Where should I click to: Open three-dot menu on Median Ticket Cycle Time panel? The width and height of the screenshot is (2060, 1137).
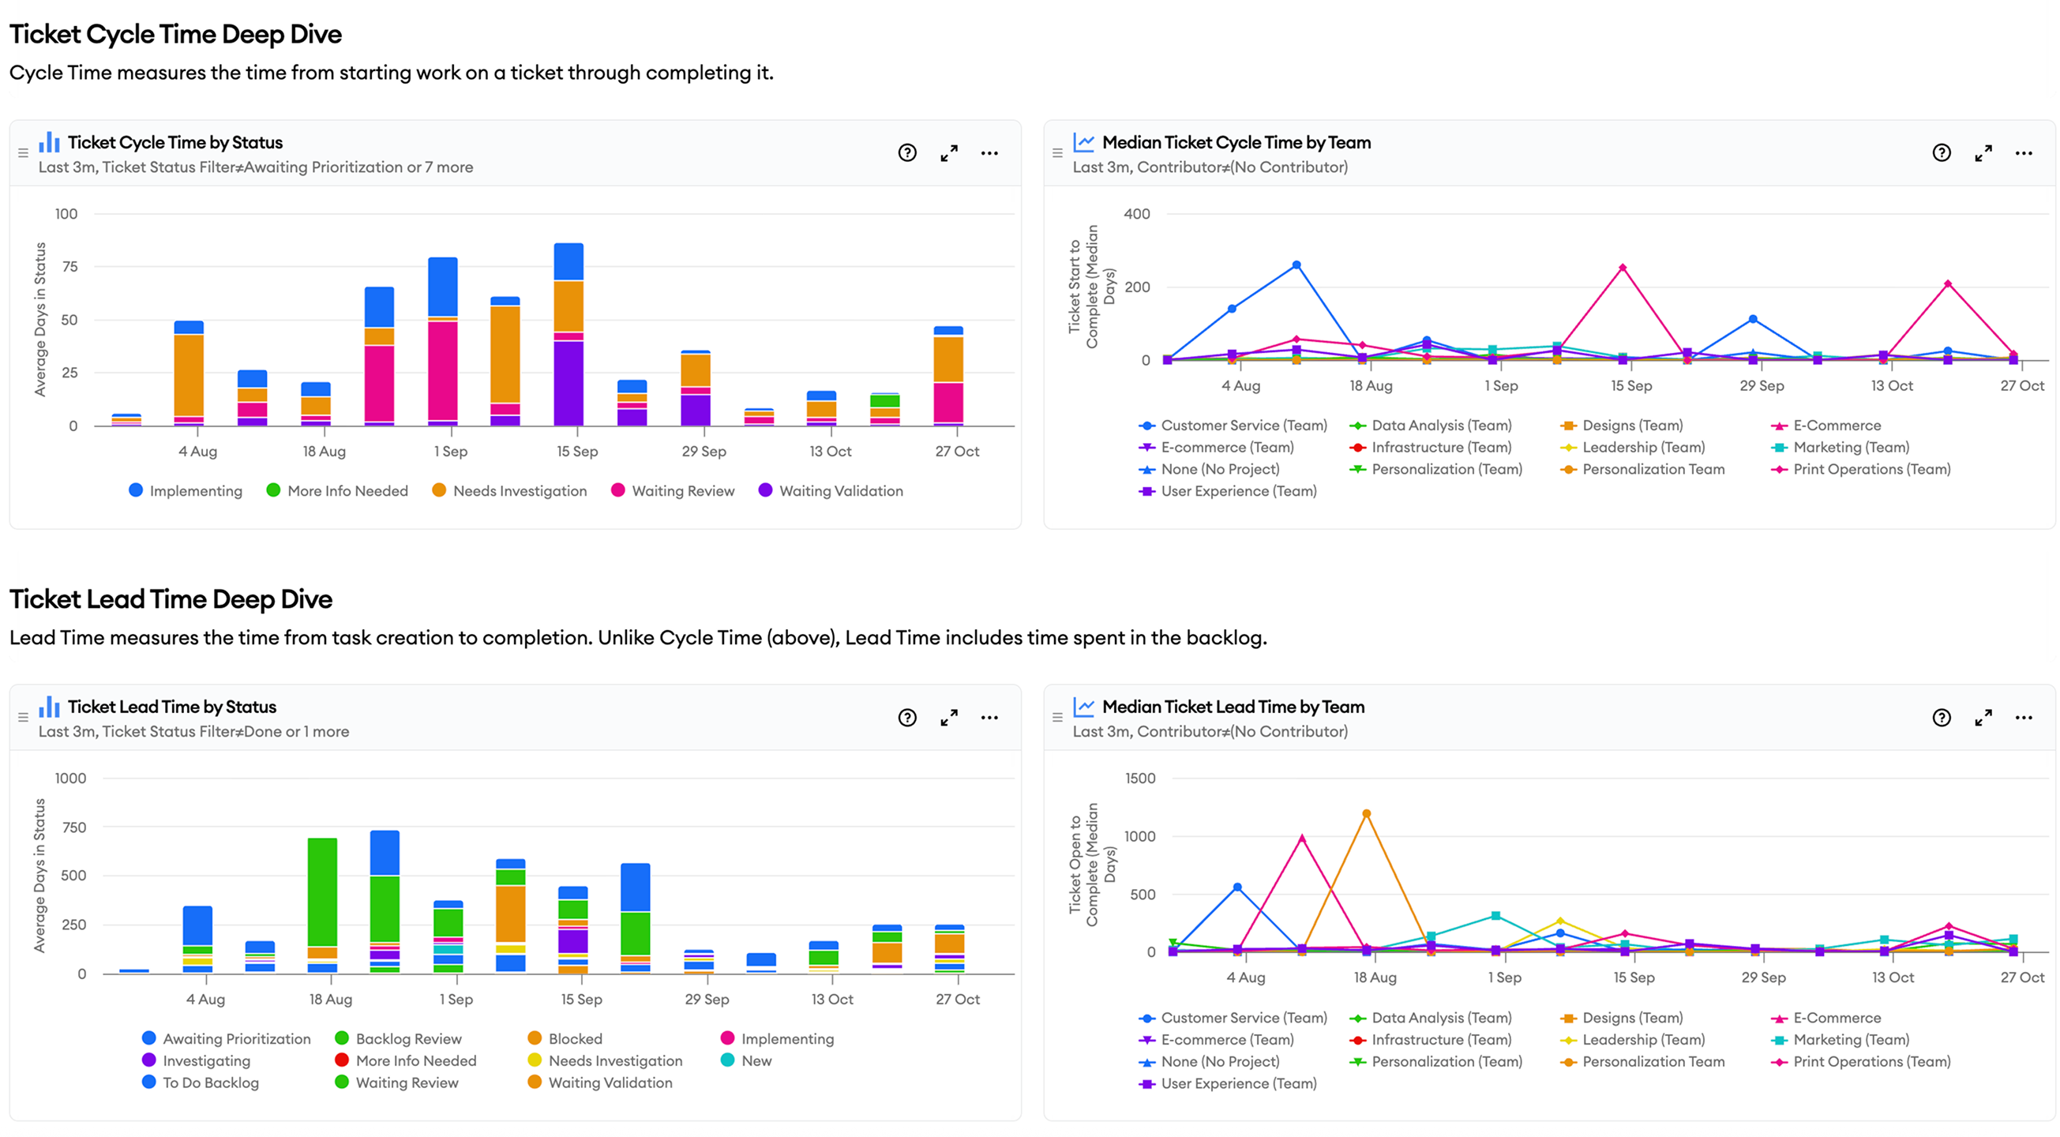coord(2024,152)
